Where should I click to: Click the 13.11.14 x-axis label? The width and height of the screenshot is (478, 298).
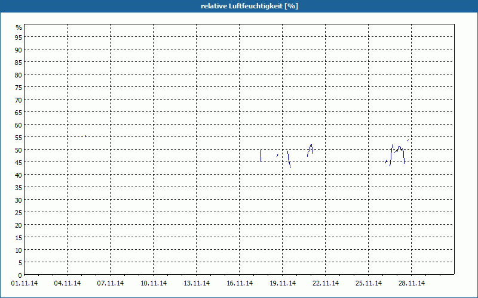[x=197, y=284]
